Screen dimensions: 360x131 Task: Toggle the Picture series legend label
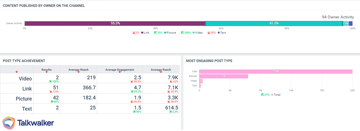(x=172, y=33)
